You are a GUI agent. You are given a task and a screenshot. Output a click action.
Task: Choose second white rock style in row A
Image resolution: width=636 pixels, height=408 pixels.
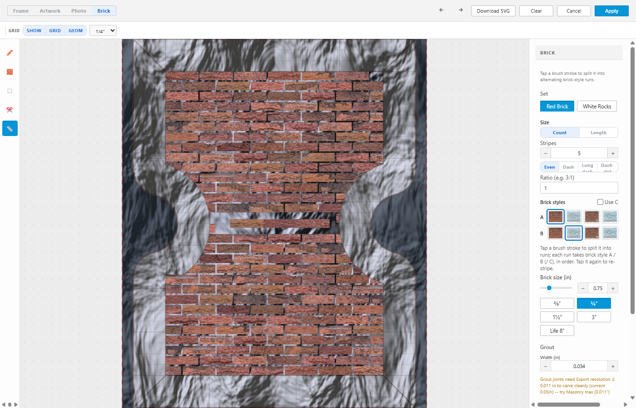pyautogui.click(x=574, y=217)
